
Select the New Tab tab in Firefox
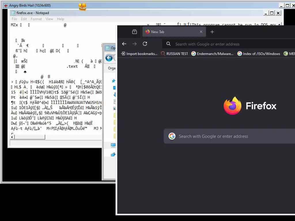(x=174, y=32)
